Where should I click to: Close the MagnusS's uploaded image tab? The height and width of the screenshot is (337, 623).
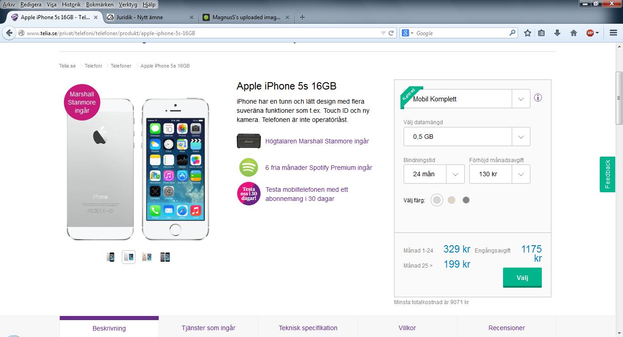coord(287,17)
